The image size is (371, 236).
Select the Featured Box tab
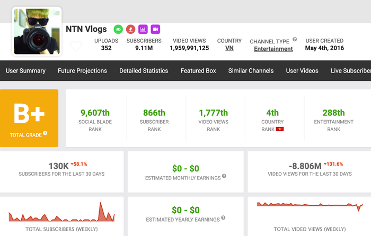pyautogui.click(x=198, y=71)
